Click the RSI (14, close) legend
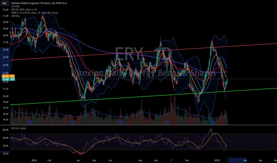The width and height of the screenshot is (277, 163). [18, 128]
